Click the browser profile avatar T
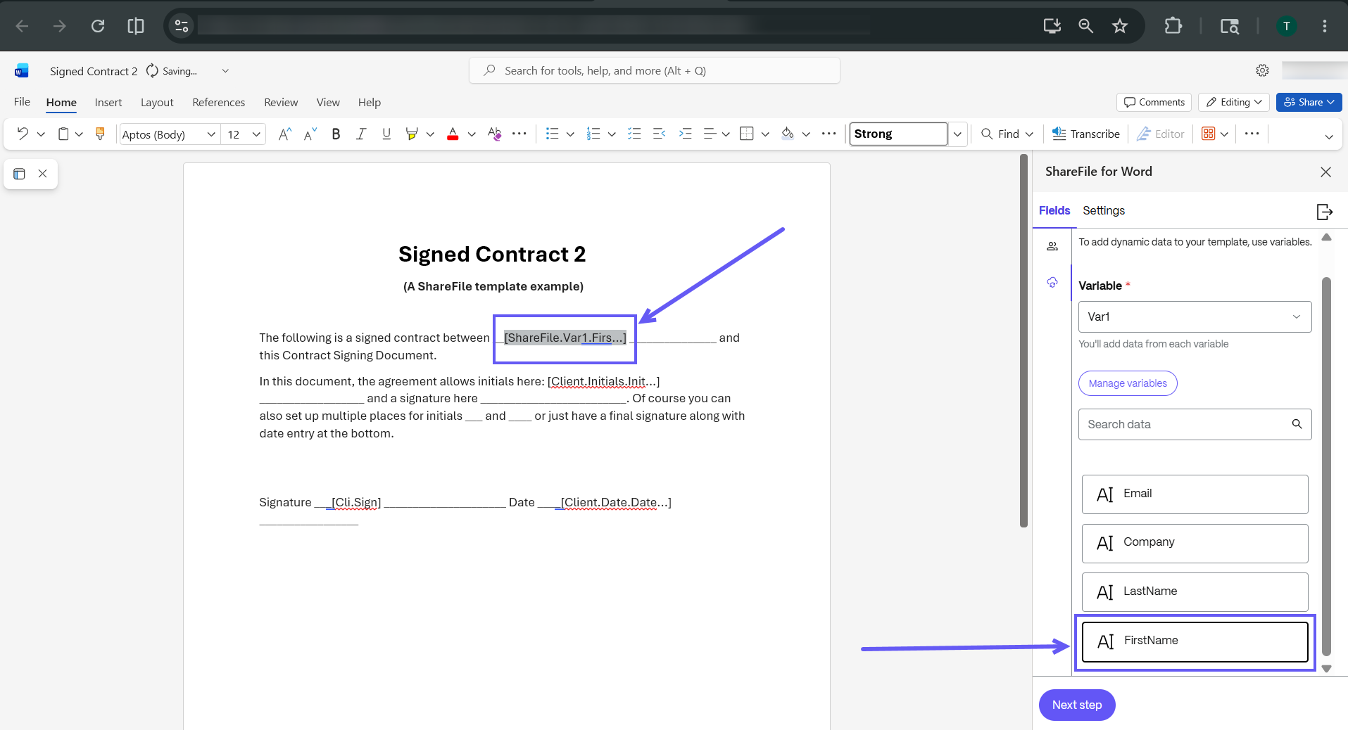 click(x=1287, y=26)
